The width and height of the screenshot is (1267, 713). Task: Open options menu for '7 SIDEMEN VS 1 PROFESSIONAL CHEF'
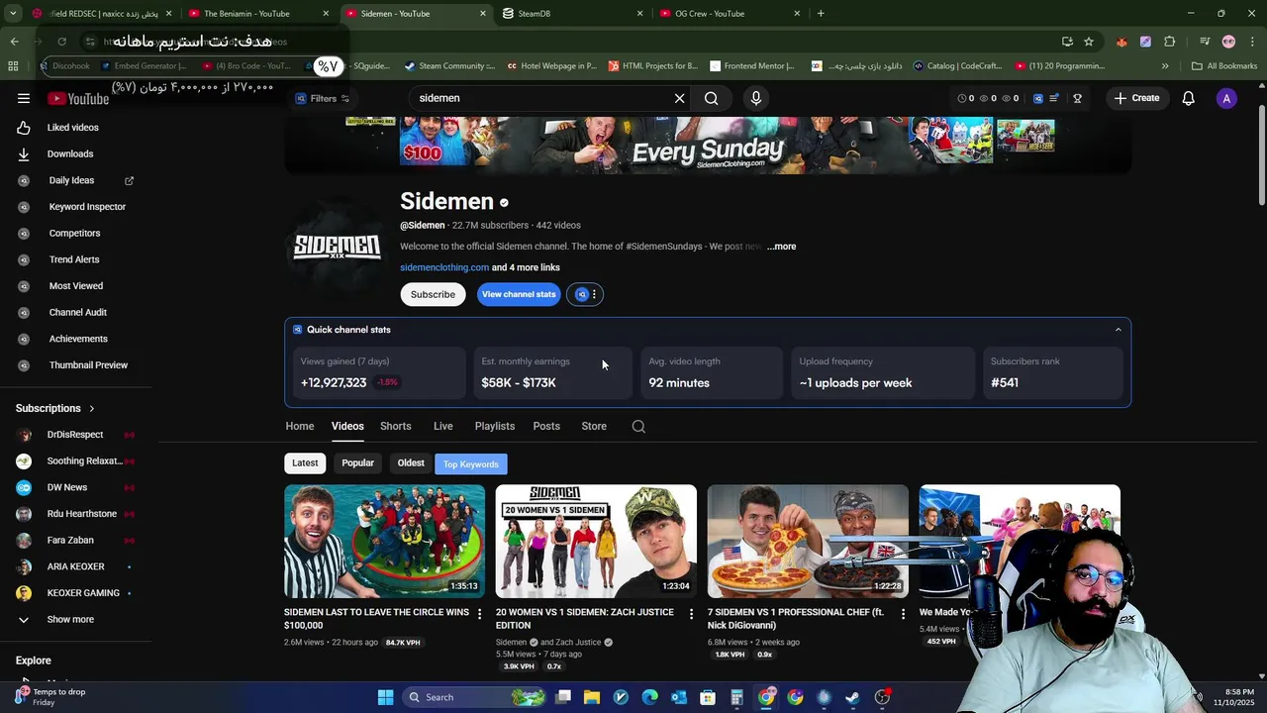point(903,614)
